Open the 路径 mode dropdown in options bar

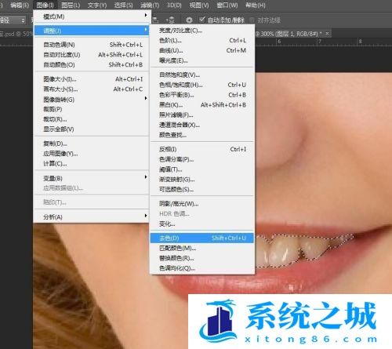tap(13, 20)
